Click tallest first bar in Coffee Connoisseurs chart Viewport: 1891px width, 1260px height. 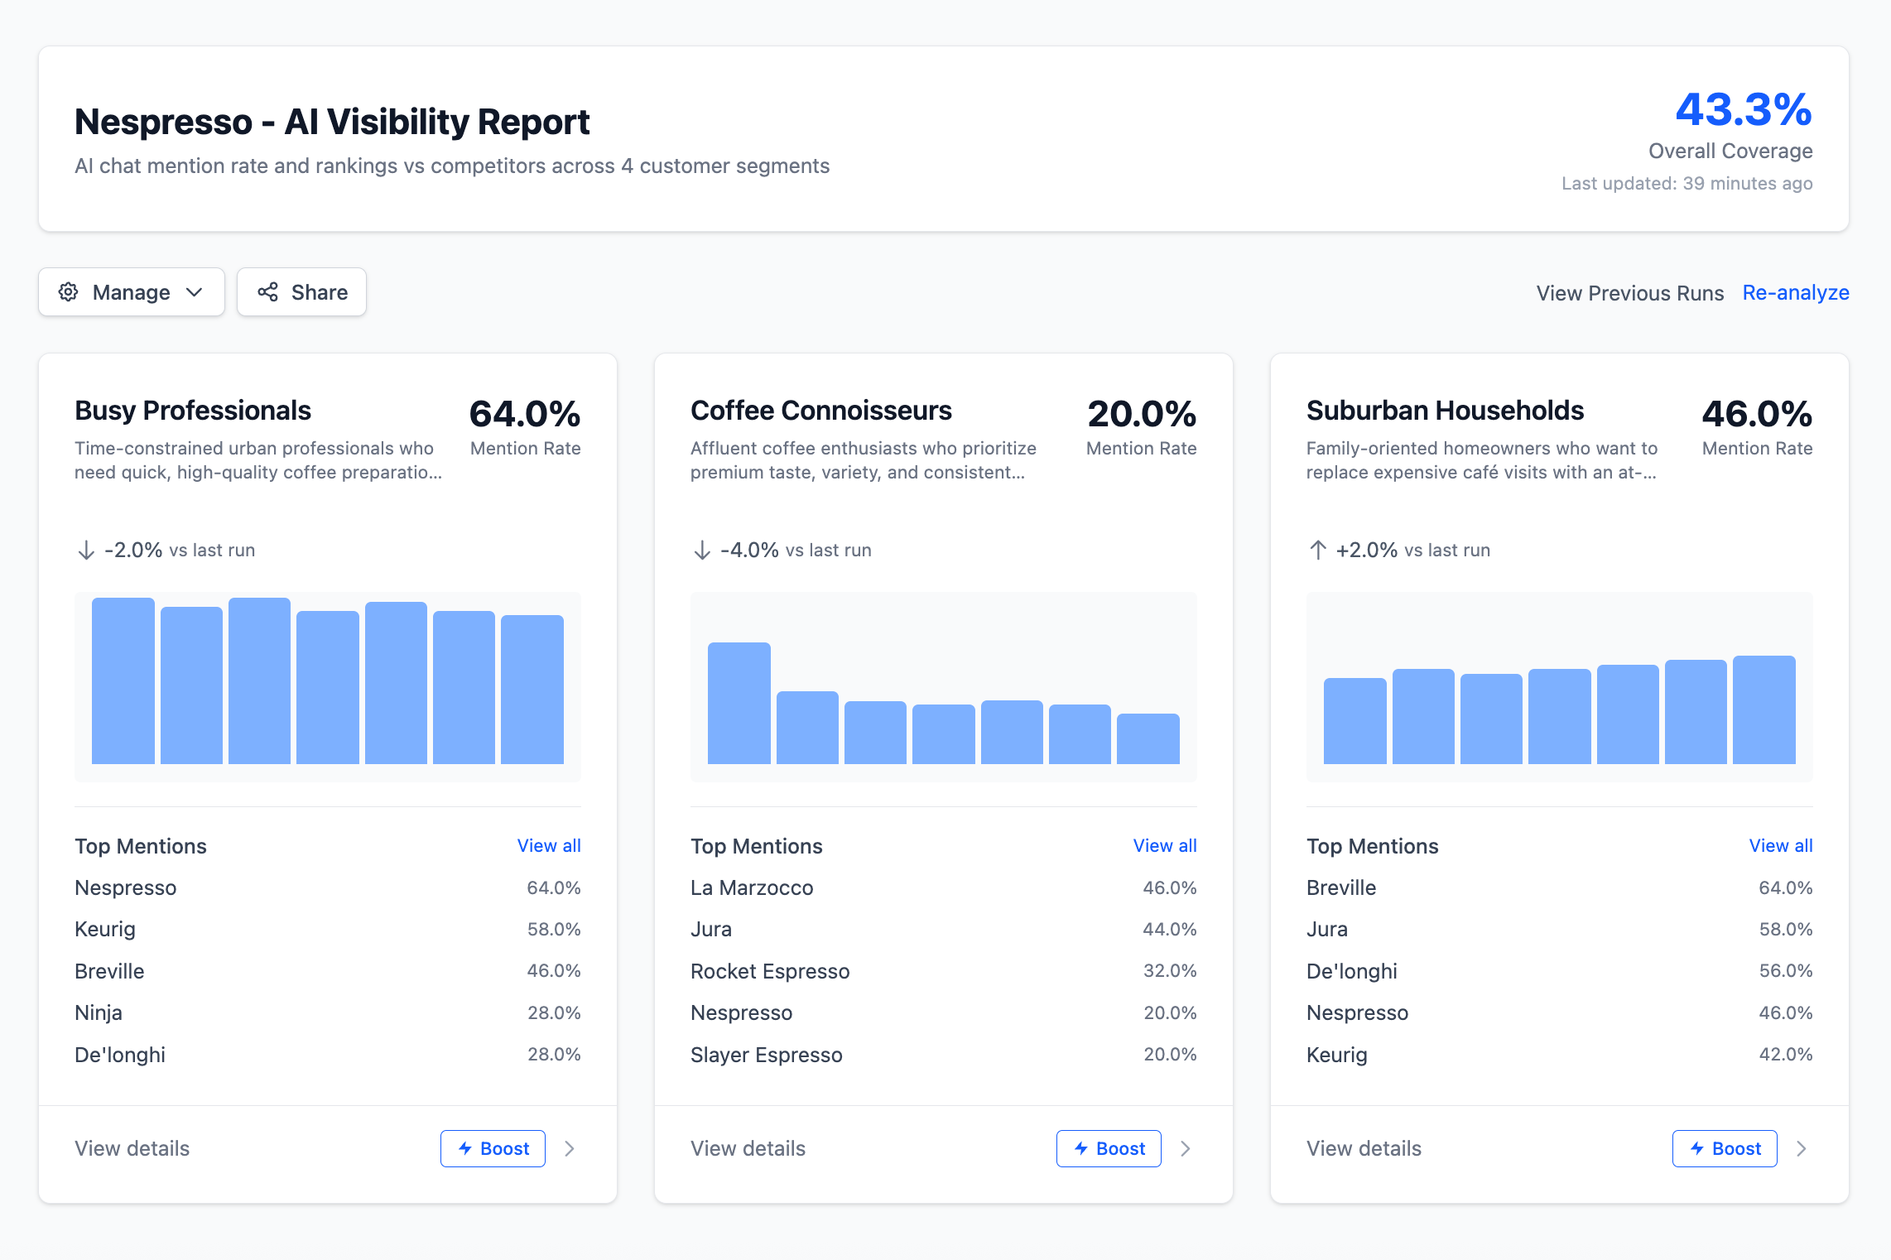tap(739, 704)
